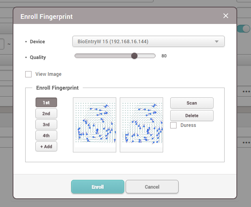Enable the View Image checkbox

[x=28, y=74]
